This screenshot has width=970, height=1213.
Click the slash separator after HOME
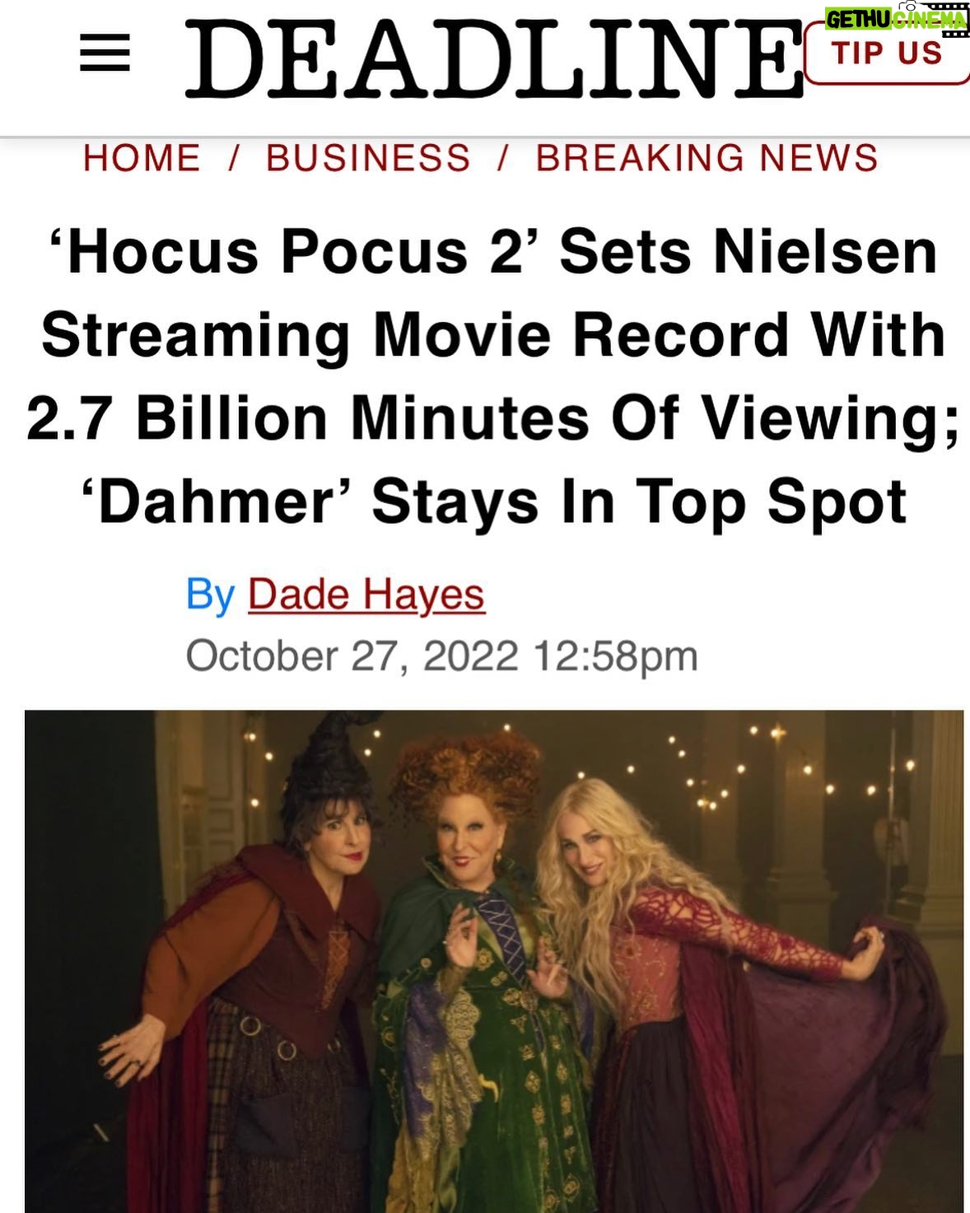(233, 158)
